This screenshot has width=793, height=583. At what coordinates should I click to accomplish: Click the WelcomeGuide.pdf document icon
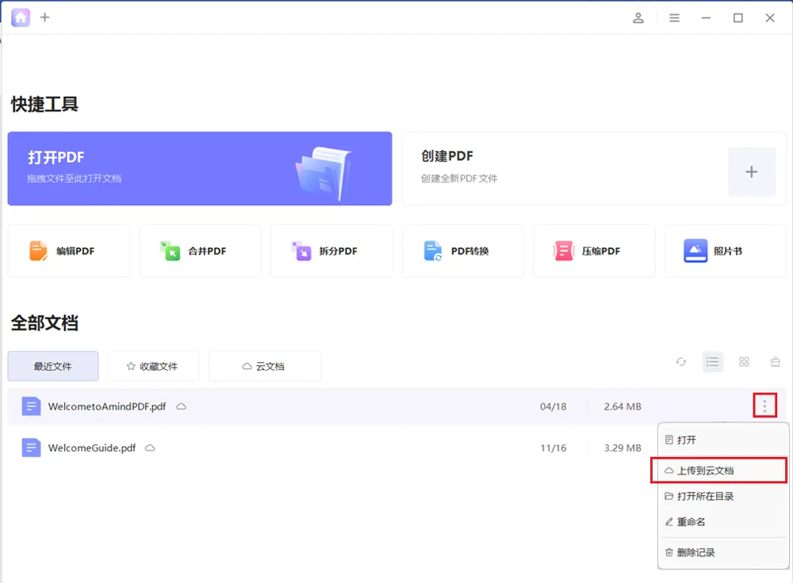coord(32,448)
